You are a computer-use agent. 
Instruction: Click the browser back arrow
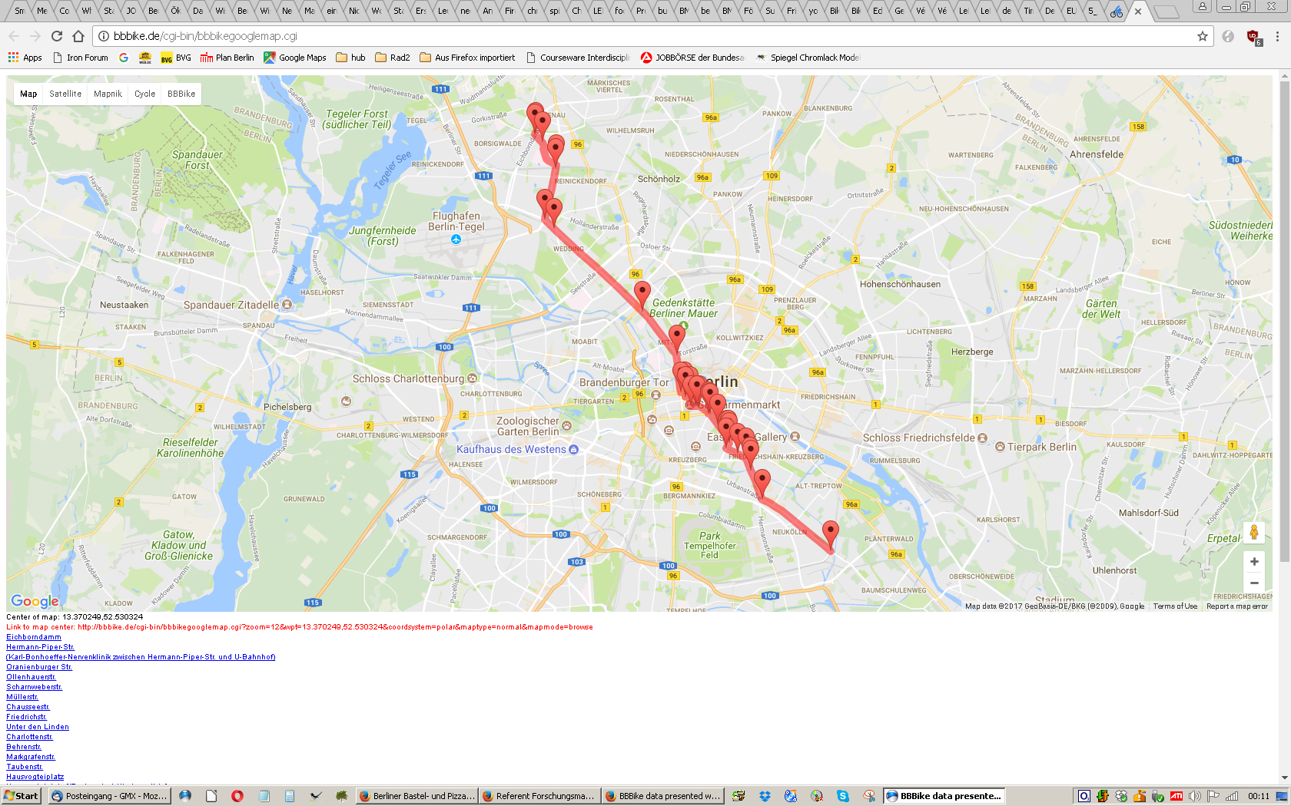coord(14,36)
